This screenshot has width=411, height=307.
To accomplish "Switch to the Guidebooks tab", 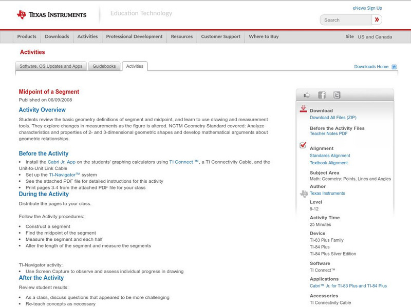I will coord(104,66).
